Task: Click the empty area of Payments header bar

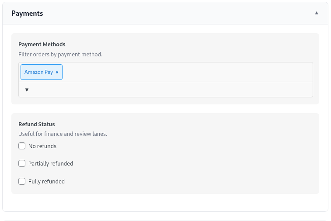Action: [175, 13]
